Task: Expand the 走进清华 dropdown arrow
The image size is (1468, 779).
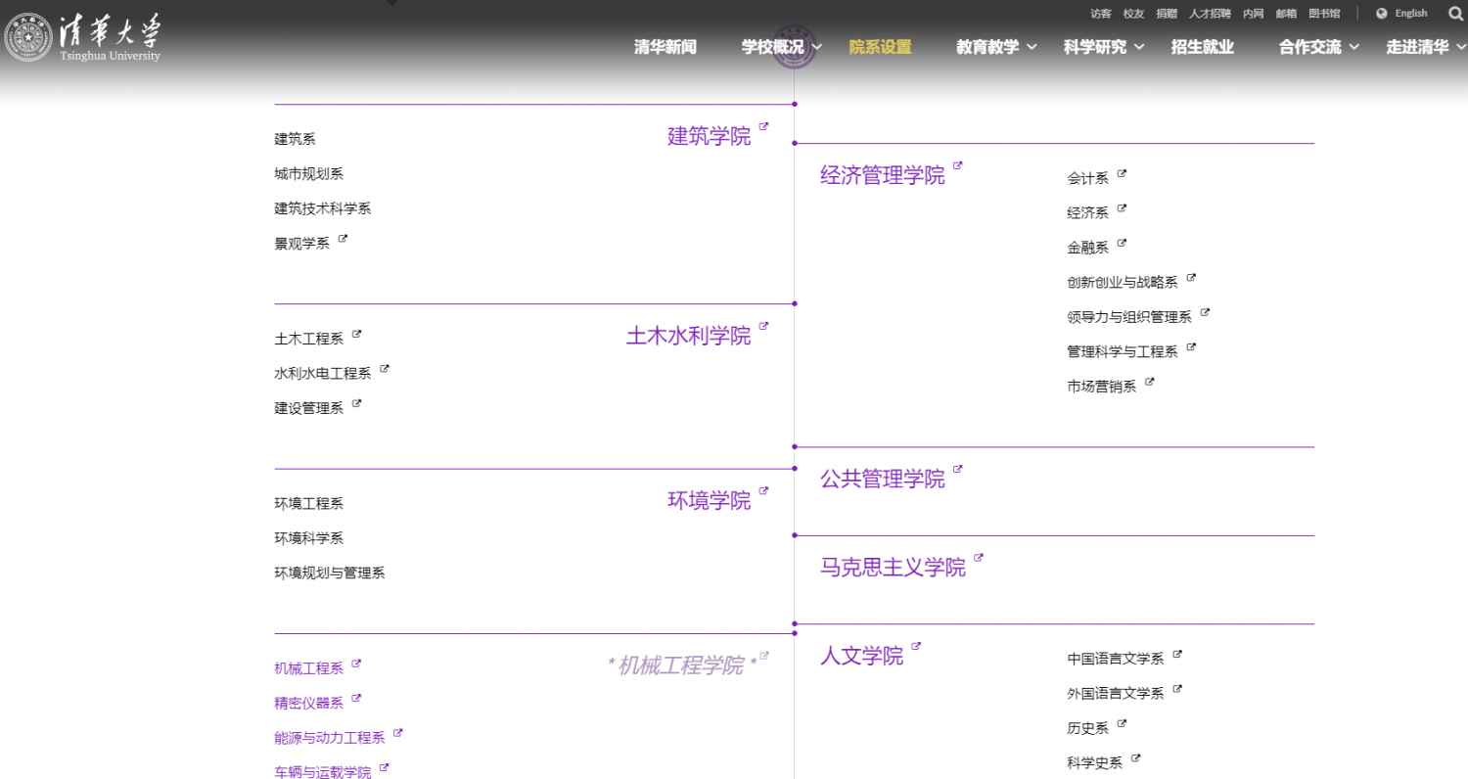Action: click(1461, 47)
